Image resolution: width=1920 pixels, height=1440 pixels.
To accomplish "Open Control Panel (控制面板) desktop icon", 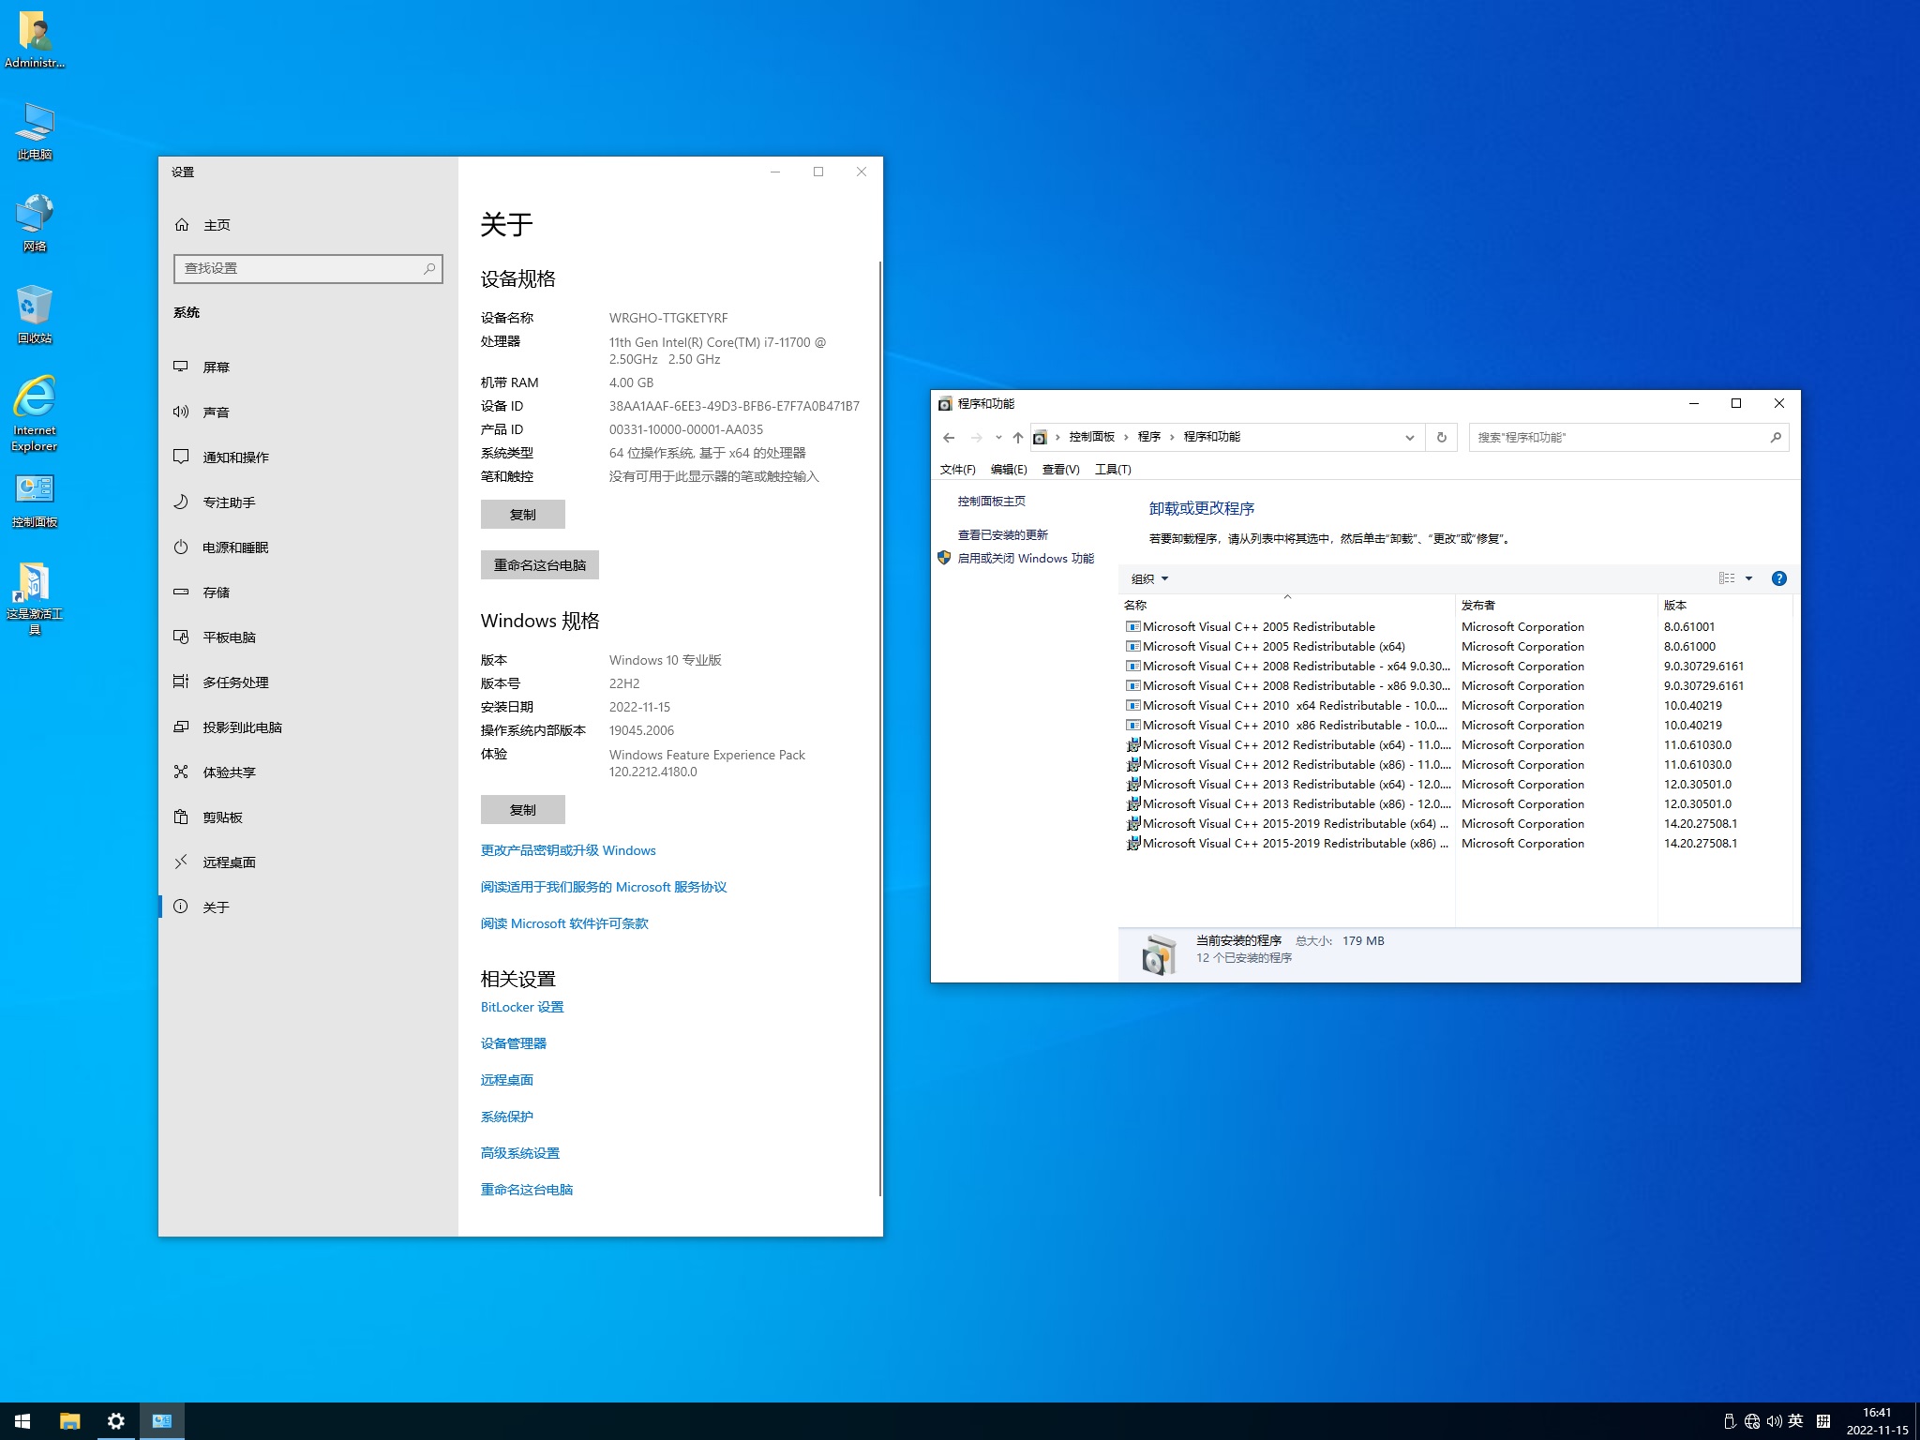I will coord(35,500).
